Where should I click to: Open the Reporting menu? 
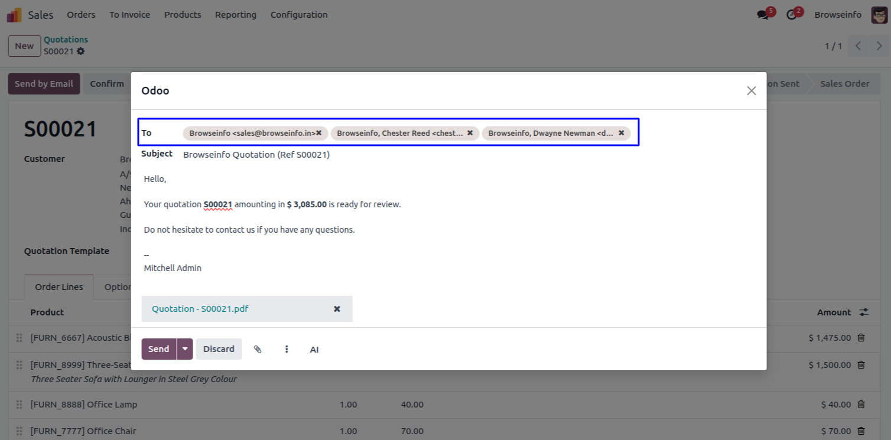[x=235, y=15]
